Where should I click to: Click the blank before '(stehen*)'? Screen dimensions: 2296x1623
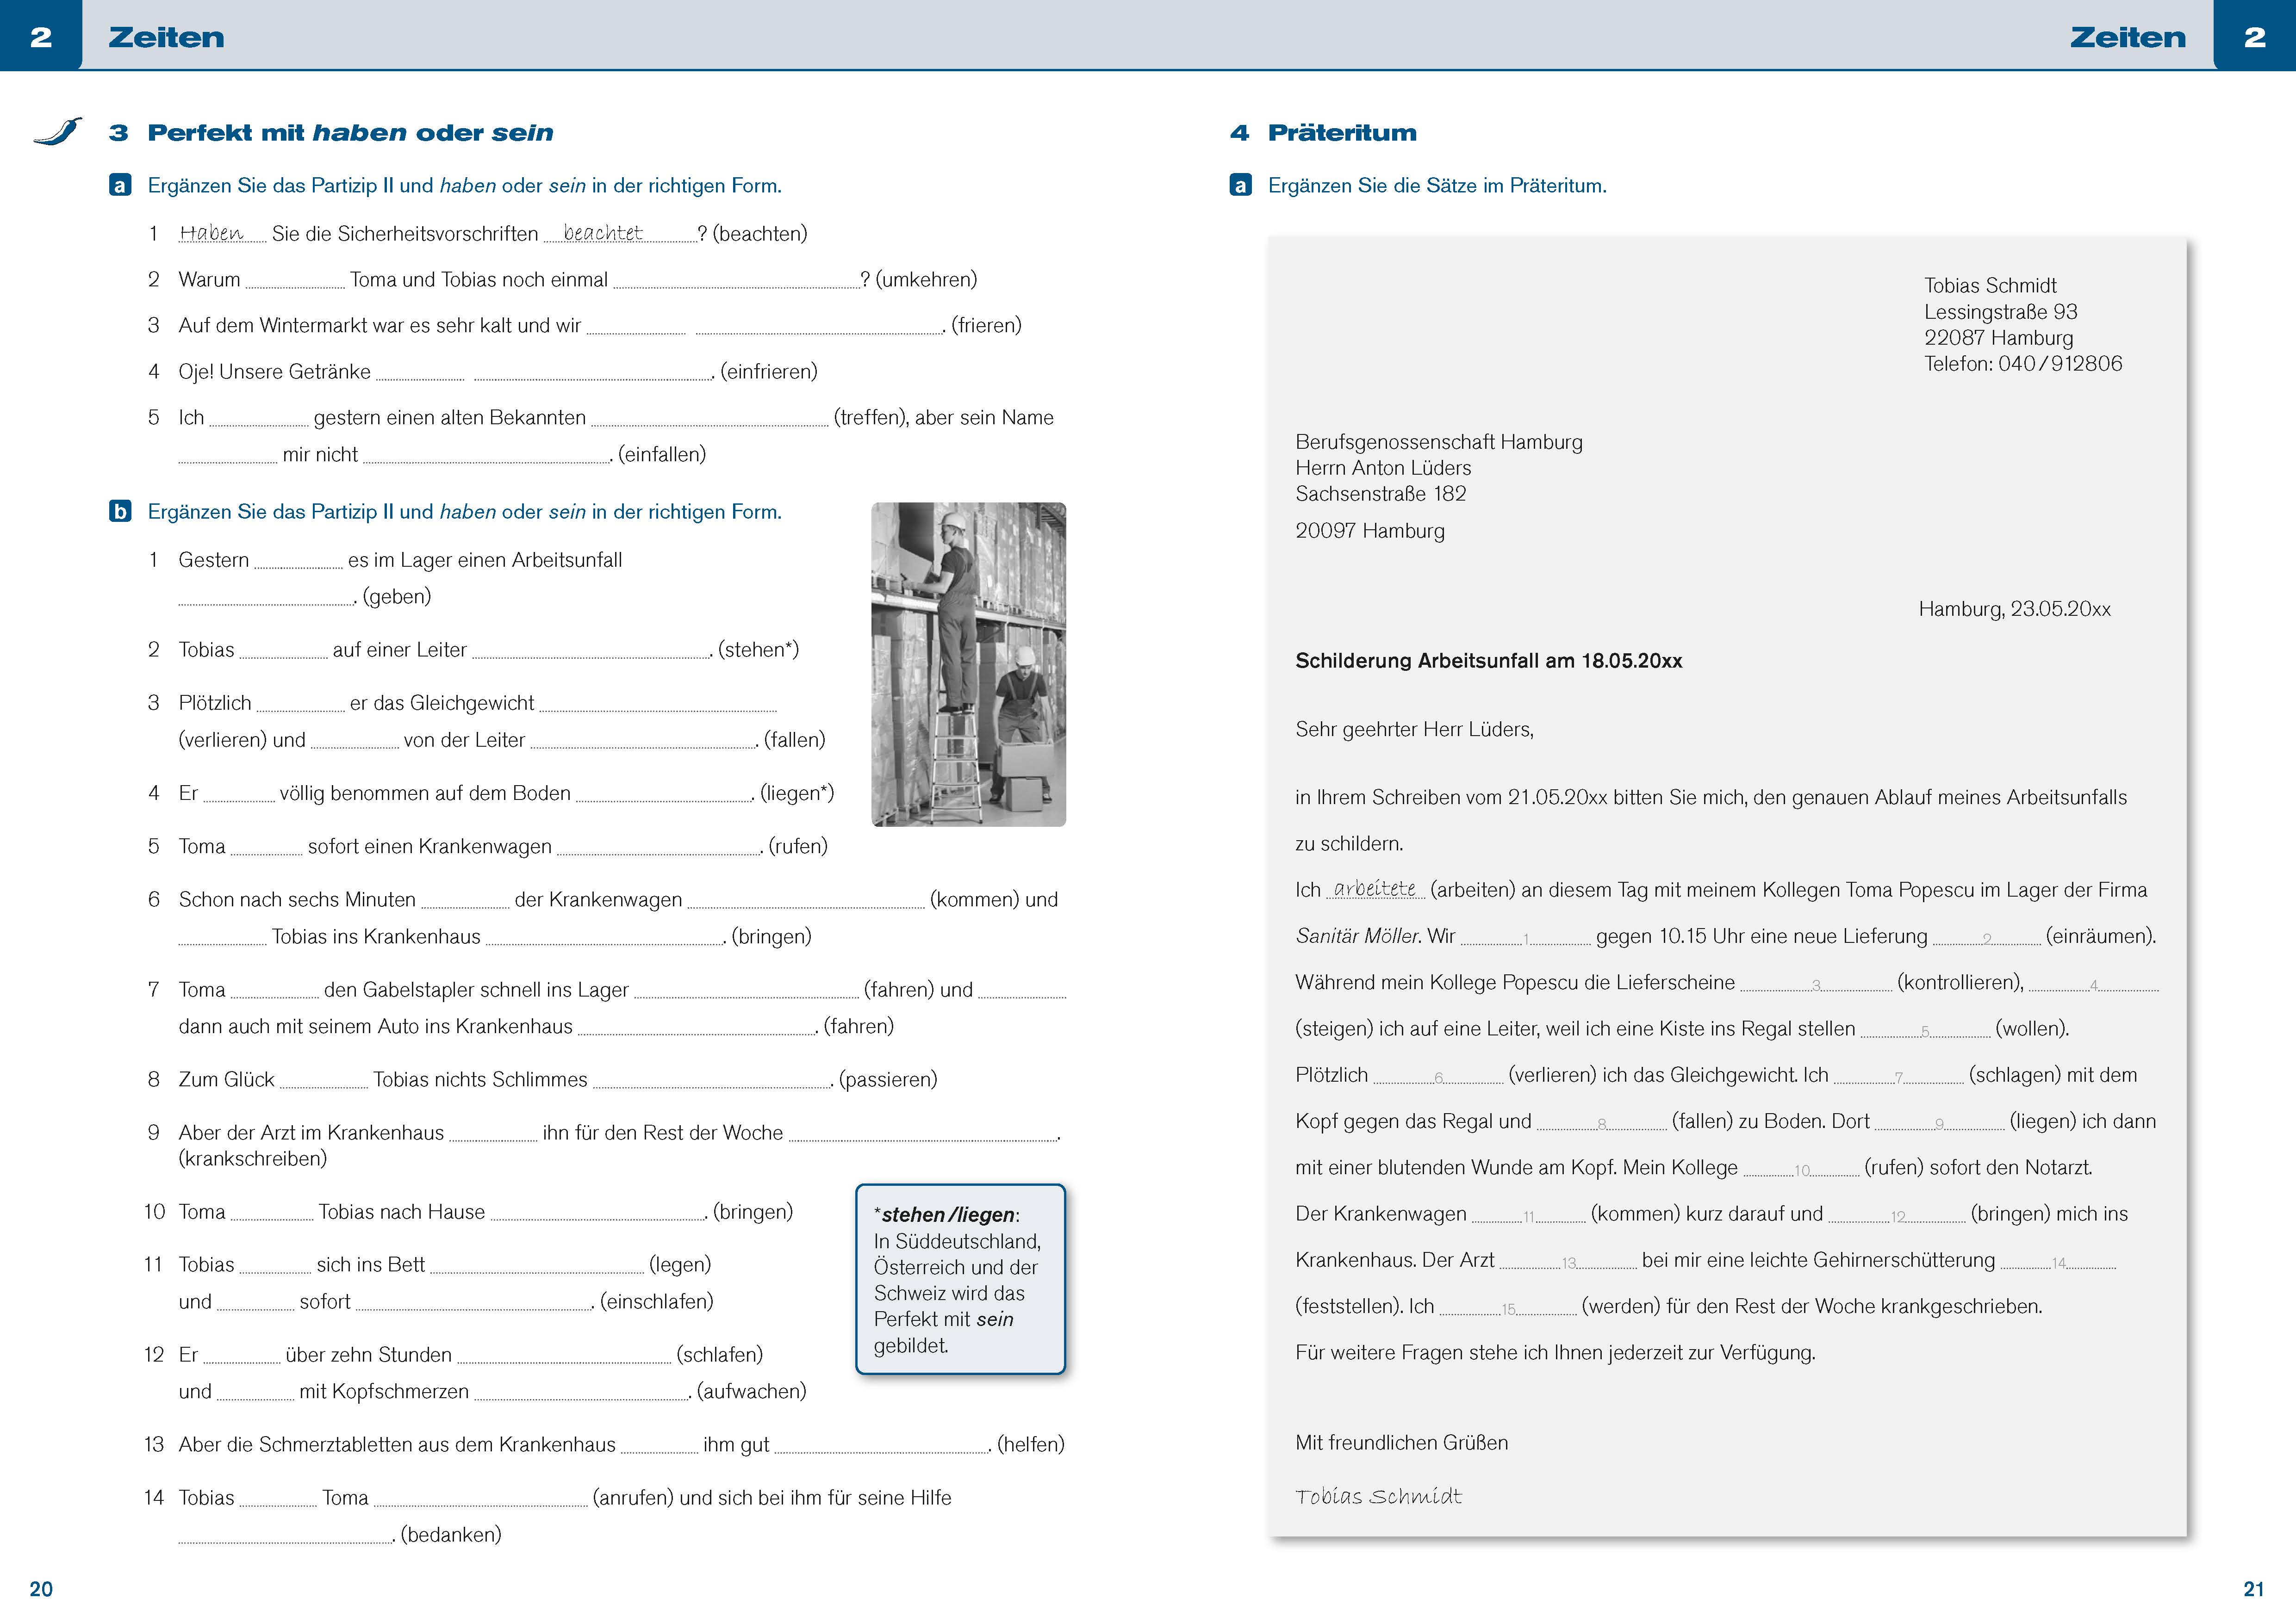point(590,650)
